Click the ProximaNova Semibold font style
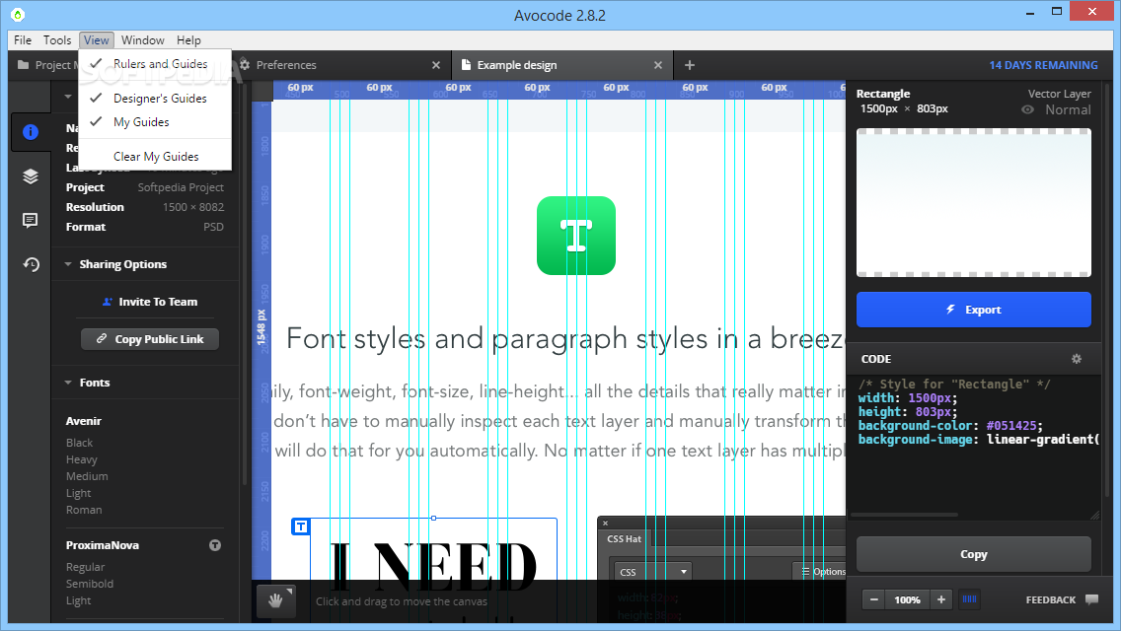Image resolution: width=1121 pixels, height=631 pixels. pyautogui.click(x=90, y=584)
